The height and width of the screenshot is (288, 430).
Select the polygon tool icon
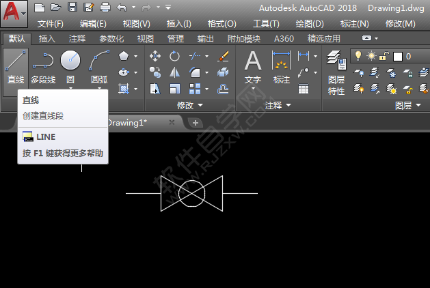pyautogui.click(x=124, y=56)
